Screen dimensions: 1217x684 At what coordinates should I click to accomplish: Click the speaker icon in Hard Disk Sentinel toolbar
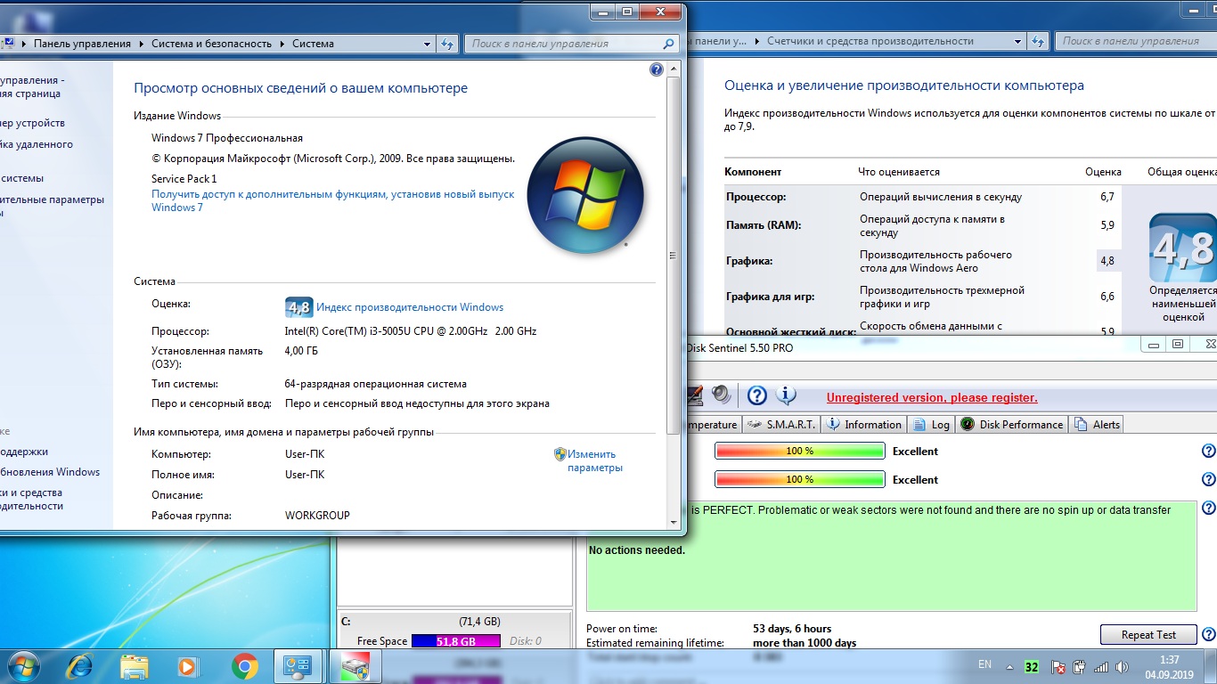coord(721,395)
